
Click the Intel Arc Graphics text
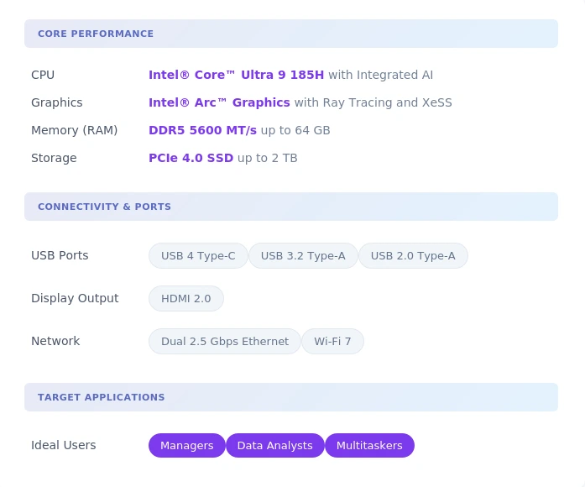pos(219,102)
